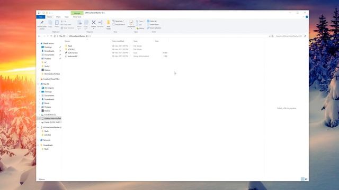Collapse the This PC tree node
Image resolution: width=339 pixels, height=190 pixels.
[39, 84]
